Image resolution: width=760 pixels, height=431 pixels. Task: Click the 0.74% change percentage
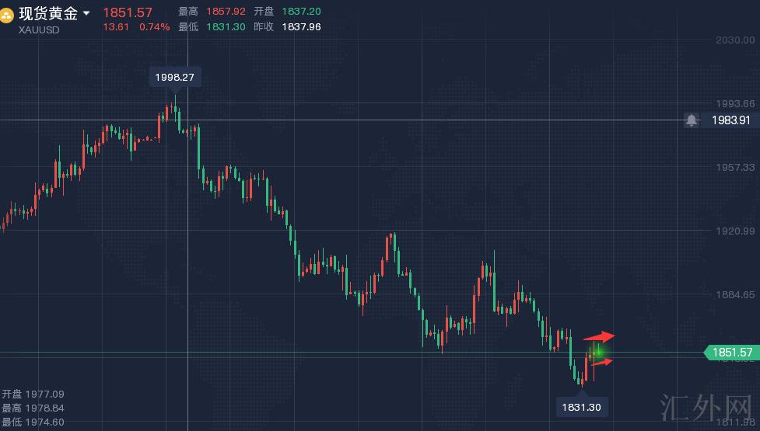click(x=154, y=26)
